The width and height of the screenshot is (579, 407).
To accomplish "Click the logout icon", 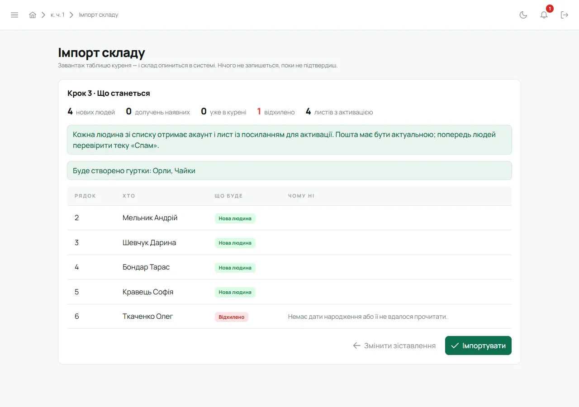I will tap(565, 15).
